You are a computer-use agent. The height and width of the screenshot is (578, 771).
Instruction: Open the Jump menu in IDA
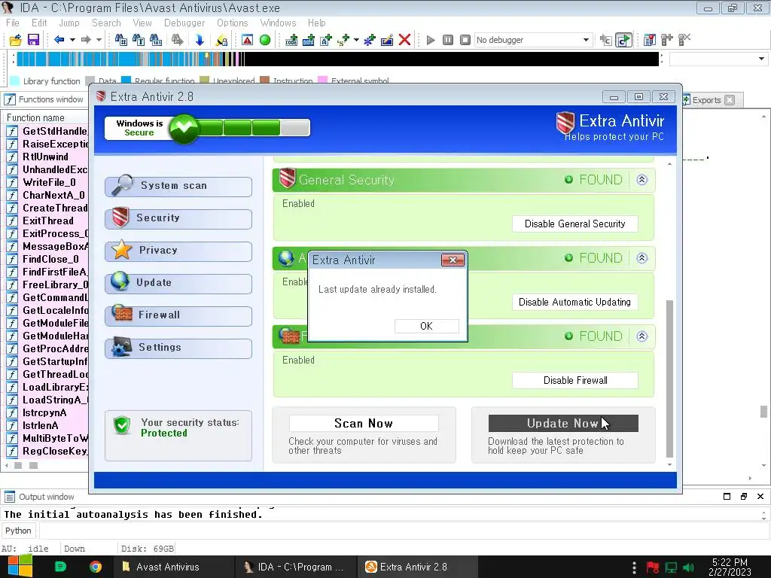pos(69,23)
